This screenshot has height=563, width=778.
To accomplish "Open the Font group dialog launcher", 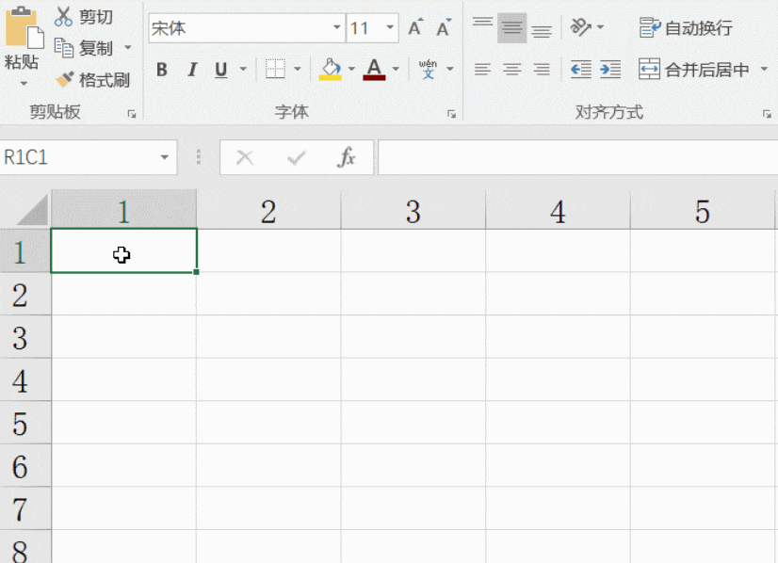I will tap(451, 114).
